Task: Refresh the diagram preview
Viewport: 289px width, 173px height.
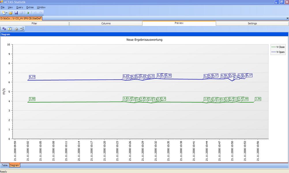Action: pos(10,29)
